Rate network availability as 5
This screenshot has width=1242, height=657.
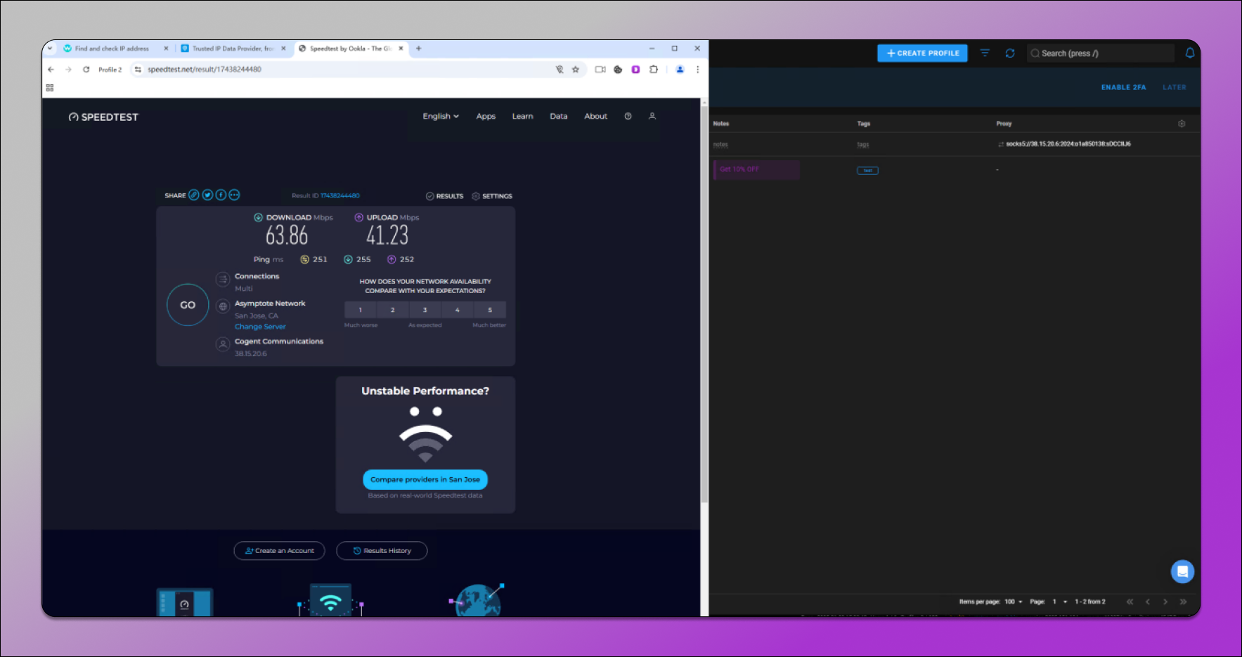coord(490,310)
